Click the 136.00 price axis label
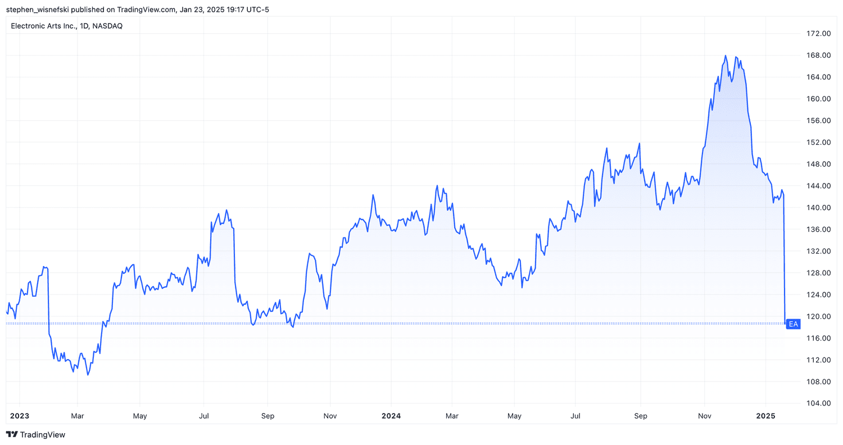This screenshot has width=843, height=445. click(819, 230)
